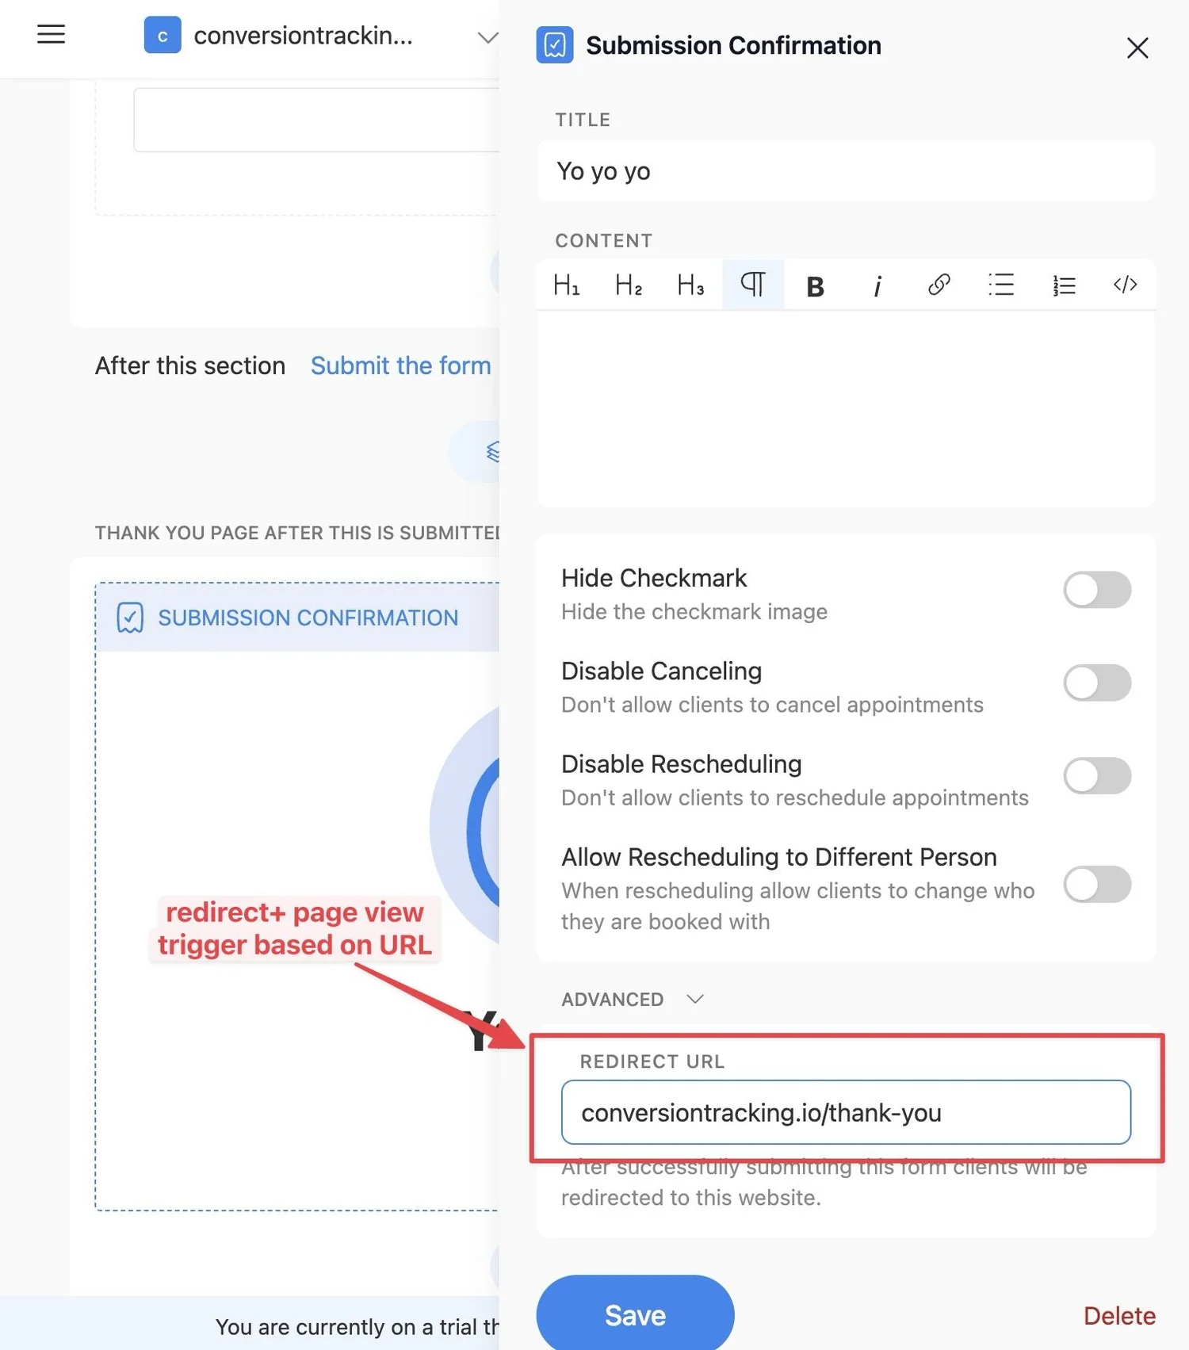Click the Save button
The height and width of the screenshot is (1350, 1189).
pos(635,1314)
